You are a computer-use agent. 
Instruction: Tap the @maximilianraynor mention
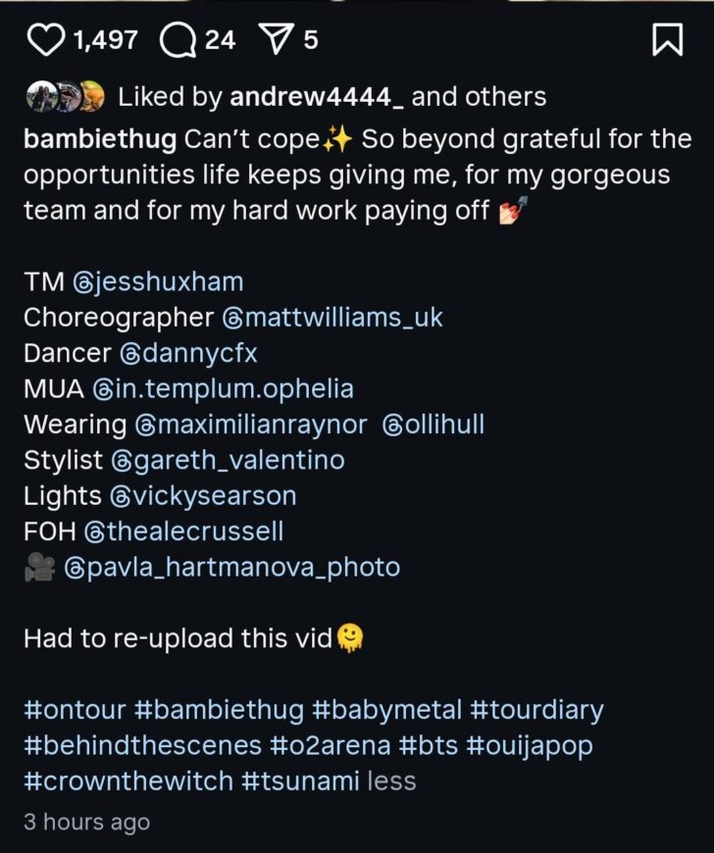click(251, 425)
